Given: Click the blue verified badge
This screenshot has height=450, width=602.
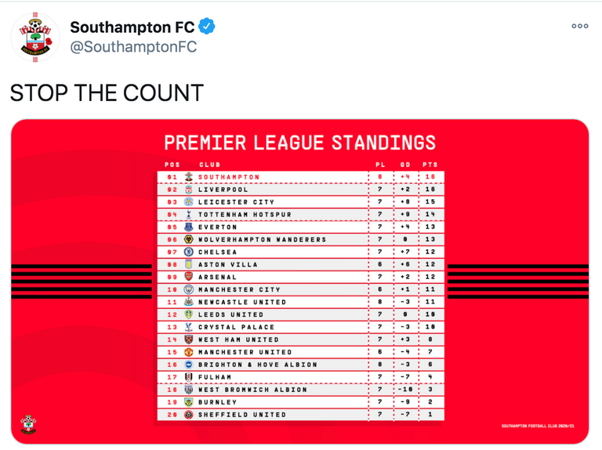Looking at the screenshot, I should click(x=208, y=27).
